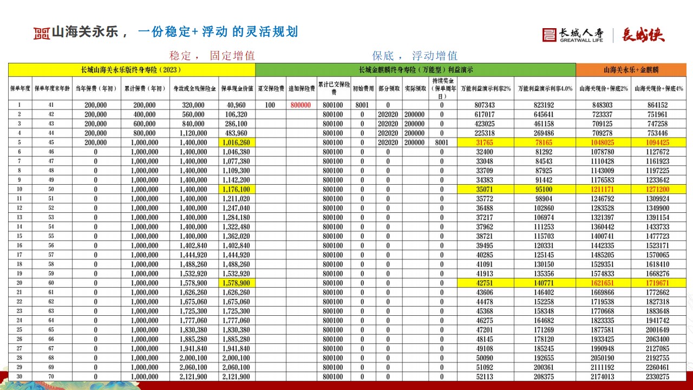Select the highlighted red value 31765

point(485,142)
